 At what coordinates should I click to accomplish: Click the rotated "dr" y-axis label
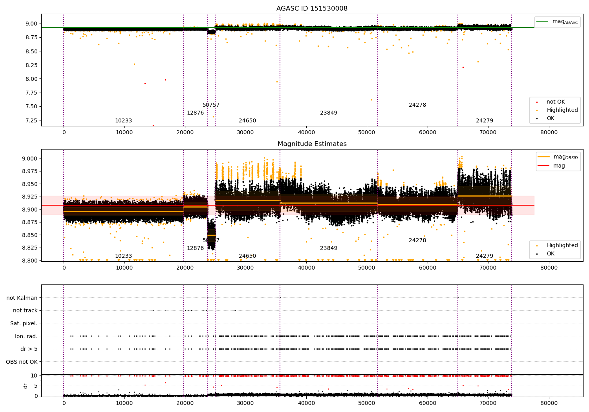point(26,386)
